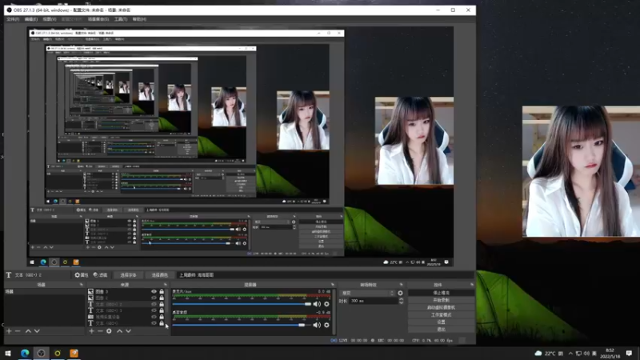Move the scene up in Scenes panel
This screenshot has width=640, height=360.
click(x=28, y=331)
